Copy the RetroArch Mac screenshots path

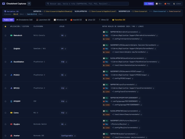point(157,35)
